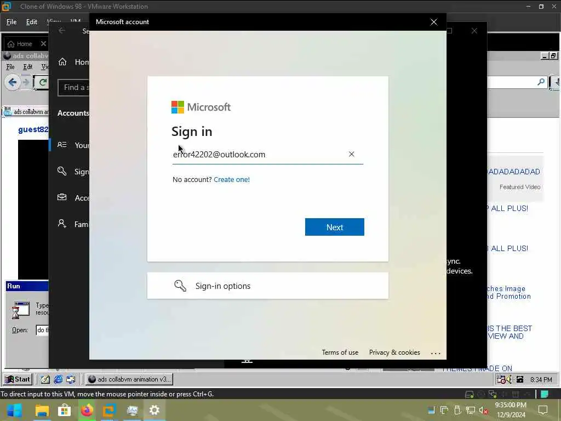Open VMware Workstation taskbar icon
The width and height of the screenshot is (561, 421).
click(x=110, y=411)
